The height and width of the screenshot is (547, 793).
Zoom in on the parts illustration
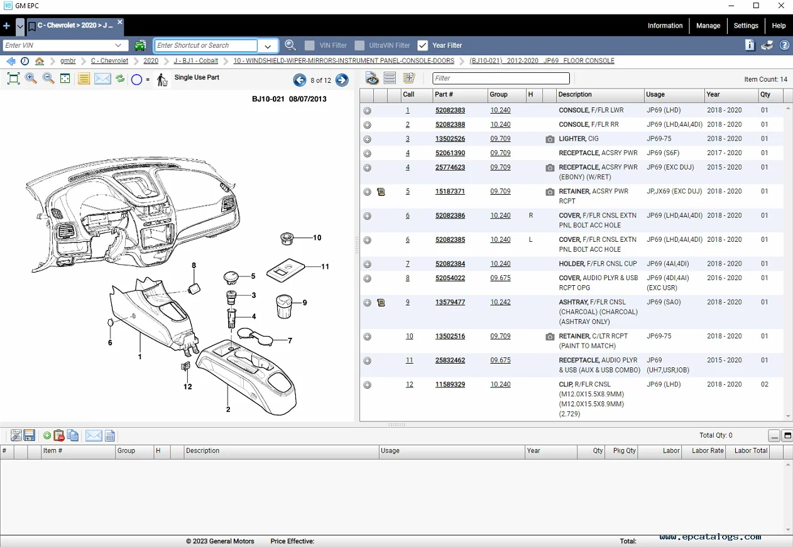pos(31,79)
